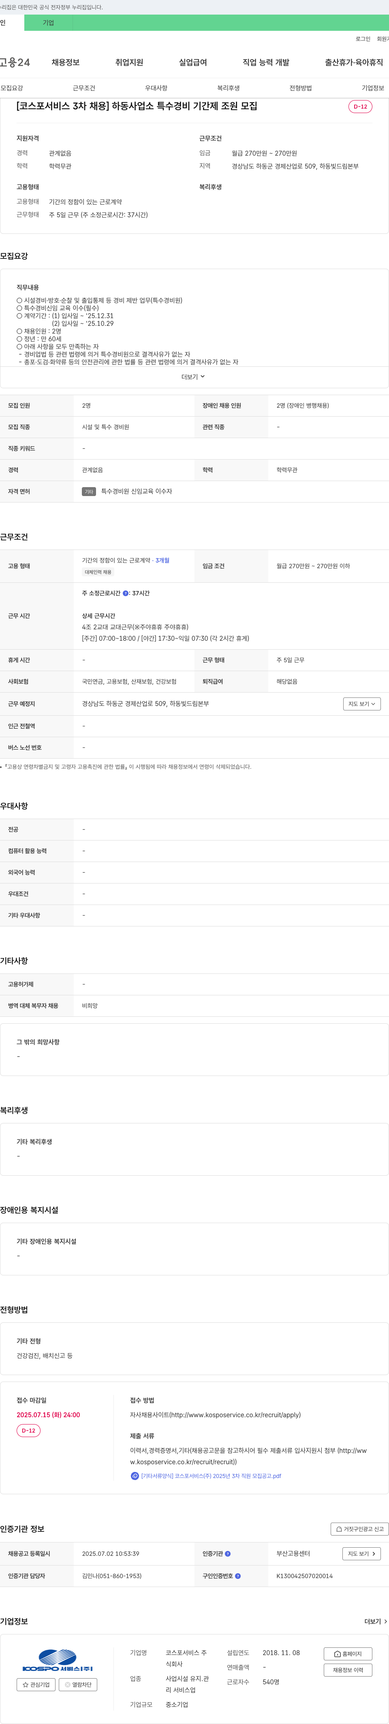The height and width of the screenshot is (1724, 389).
Task: Click the D-12 badge under 접수 마감일
Action: coord(28,1431)
